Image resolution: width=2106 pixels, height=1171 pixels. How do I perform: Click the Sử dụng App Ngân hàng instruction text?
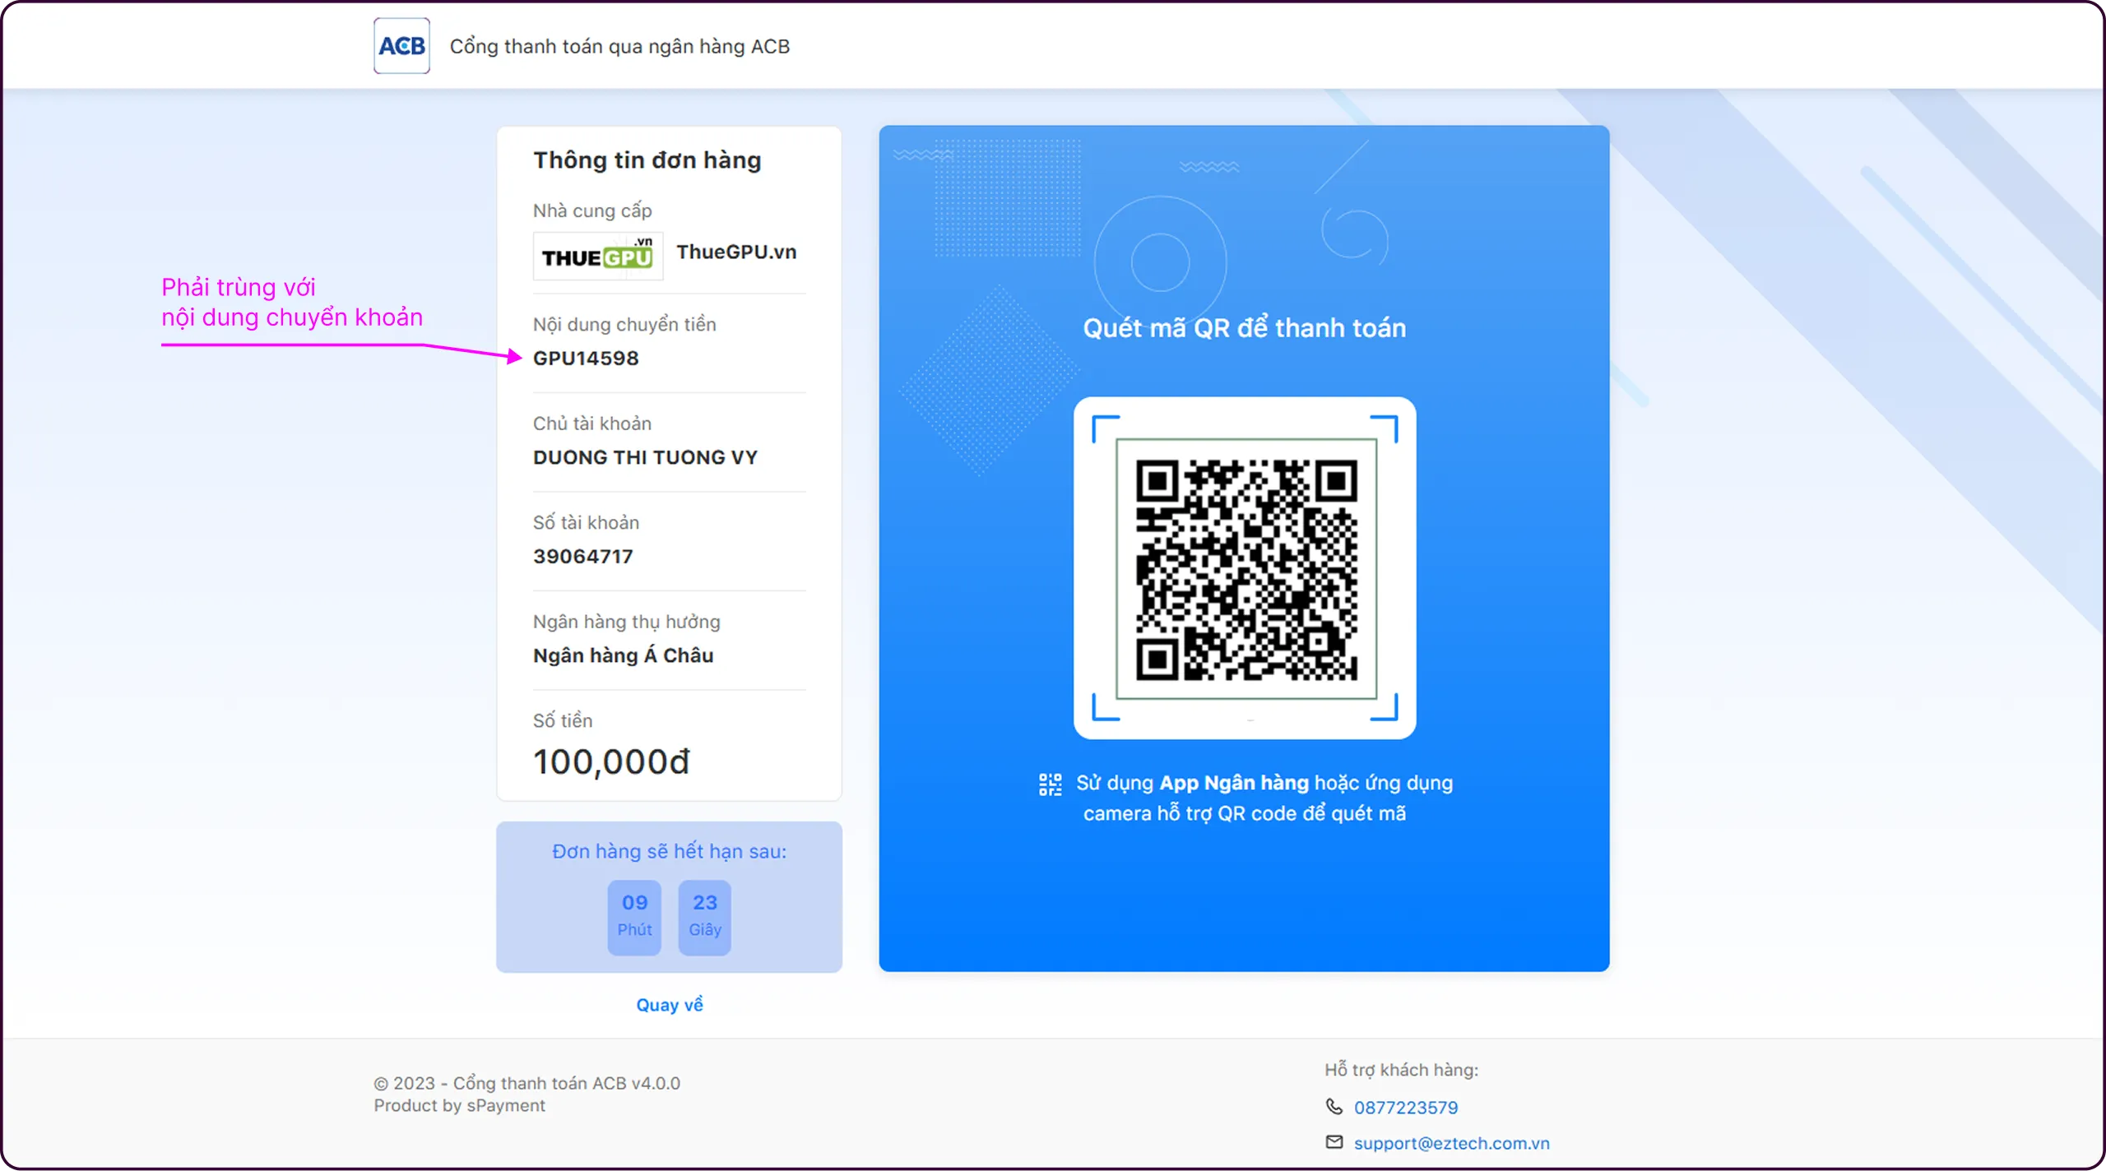pyautogui.click(x=1264, y=798)
